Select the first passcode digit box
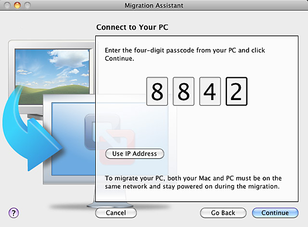Screen dimensions: 308x227 click(x=157, y=92)
